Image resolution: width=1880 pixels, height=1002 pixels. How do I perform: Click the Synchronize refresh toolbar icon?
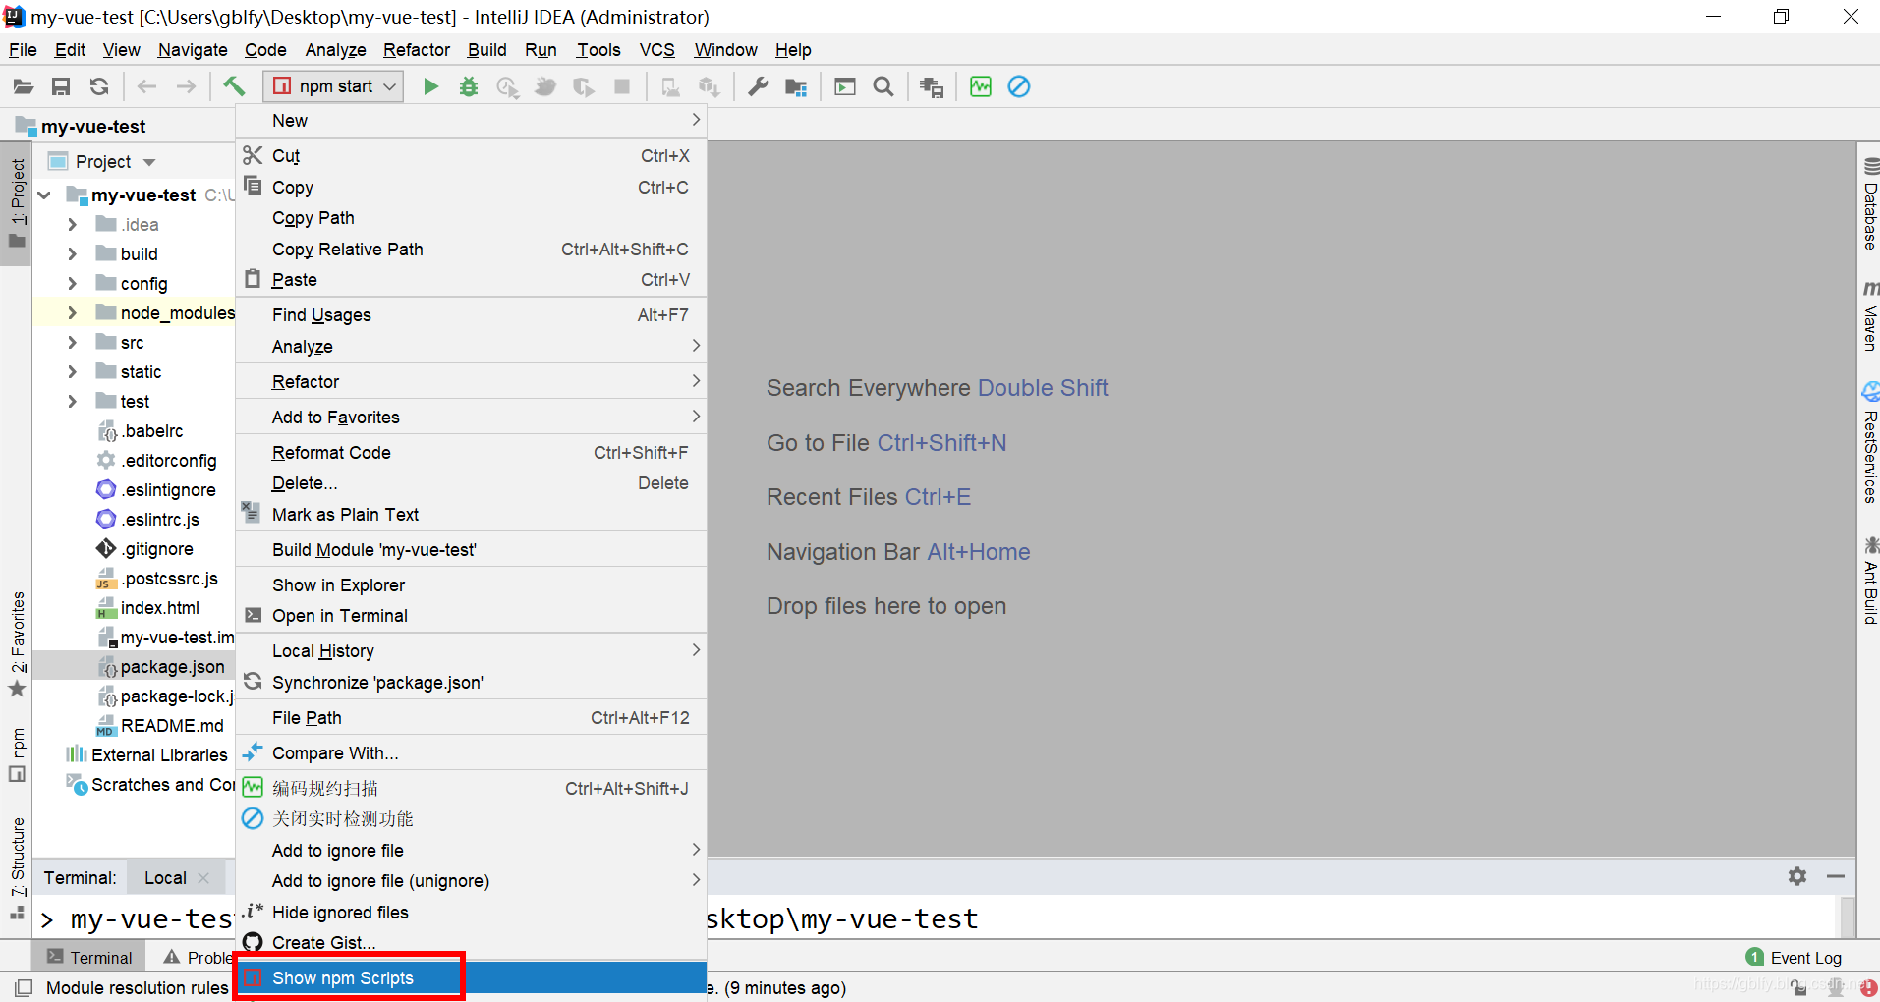99,86
